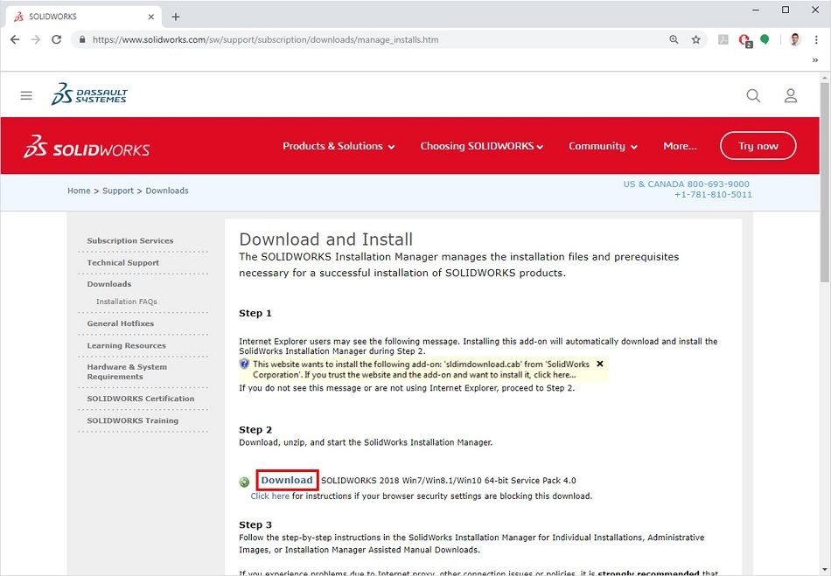831x576 pixels.
Task: Bookmark this page with the star icon
Action: click(x=696, y=39)
